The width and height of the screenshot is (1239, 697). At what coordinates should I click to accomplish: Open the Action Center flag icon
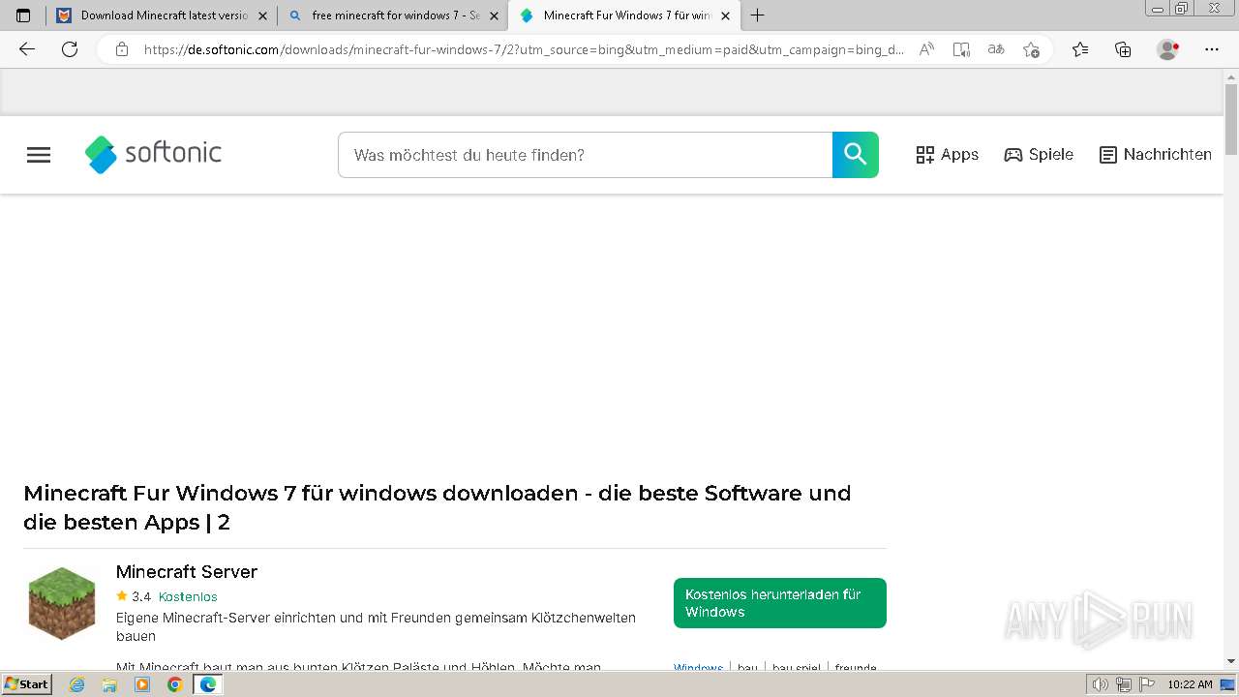click(1146, 684)
